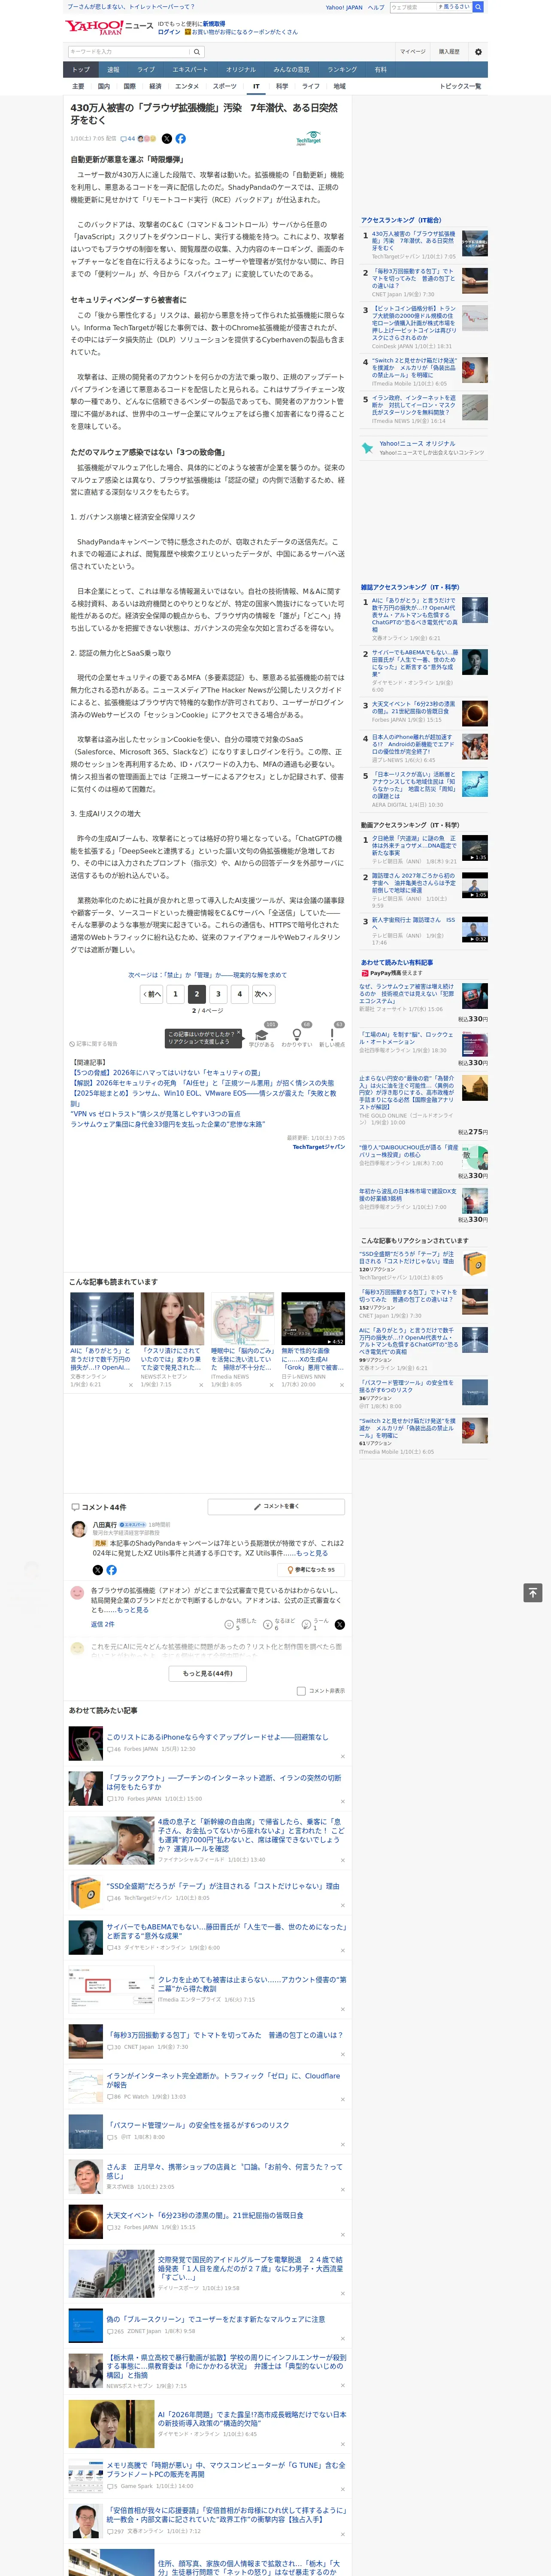Select the 科学 category tab

282,86
